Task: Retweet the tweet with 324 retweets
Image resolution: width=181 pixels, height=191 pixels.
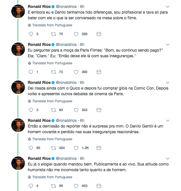Action: click(x=52, y=148)
